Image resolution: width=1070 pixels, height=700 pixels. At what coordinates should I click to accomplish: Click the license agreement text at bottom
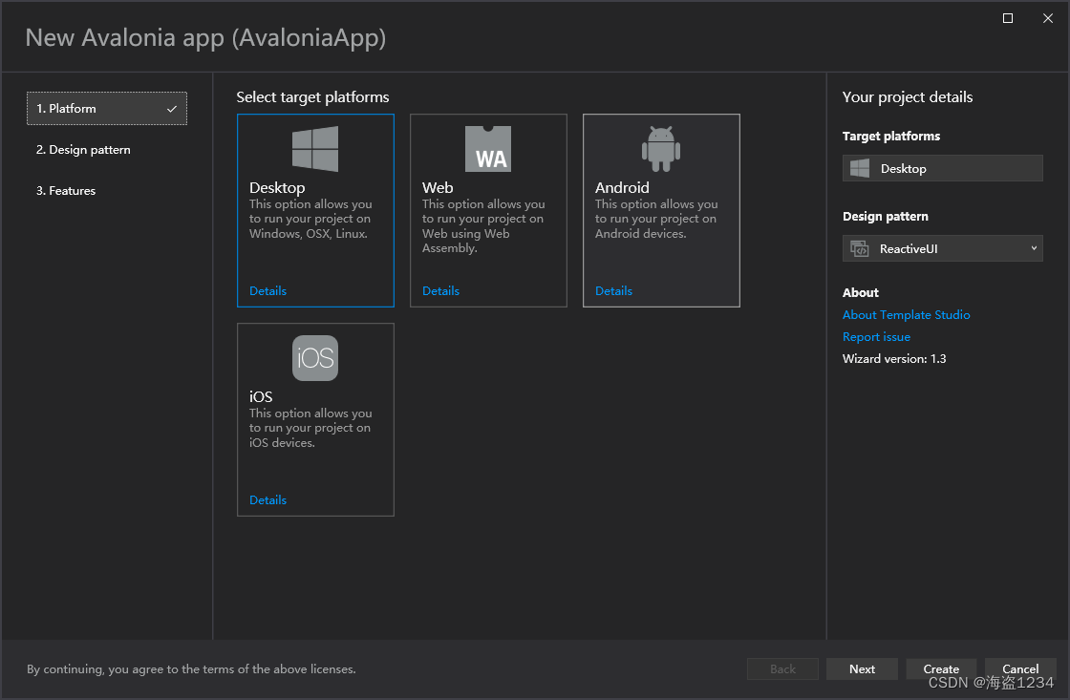pos(191,669)
